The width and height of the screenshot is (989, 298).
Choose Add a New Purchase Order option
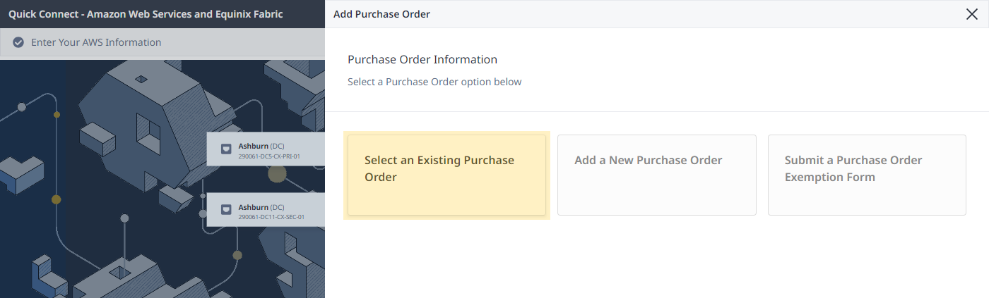click(x=657, y=175)
